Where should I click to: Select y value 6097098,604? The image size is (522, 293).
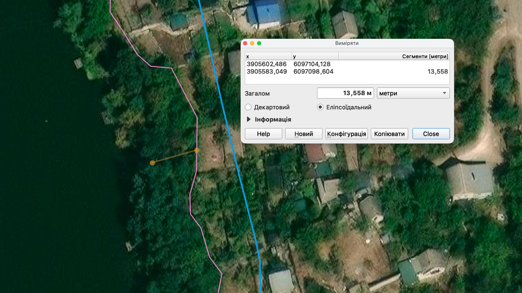click(x=313, y=72)
